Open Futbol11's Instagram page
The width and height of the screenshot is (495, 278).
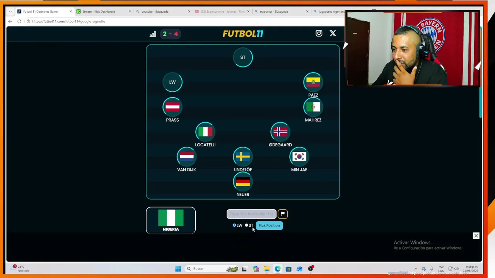[x=319, y=34]
